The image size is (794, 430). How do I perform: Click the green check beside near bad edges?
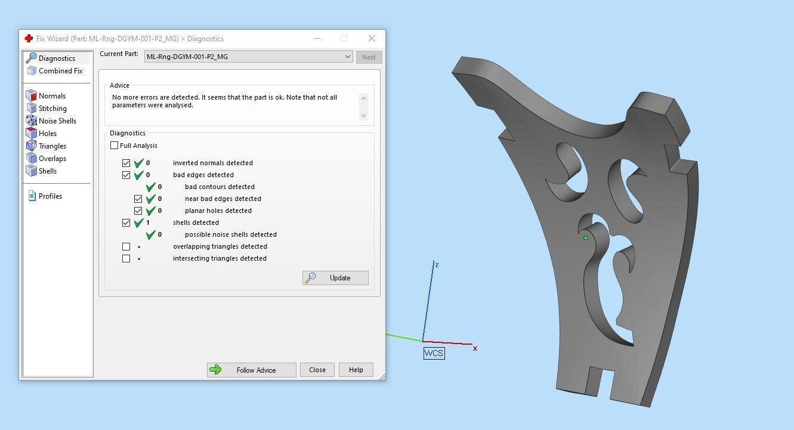[x=151, y=199]
